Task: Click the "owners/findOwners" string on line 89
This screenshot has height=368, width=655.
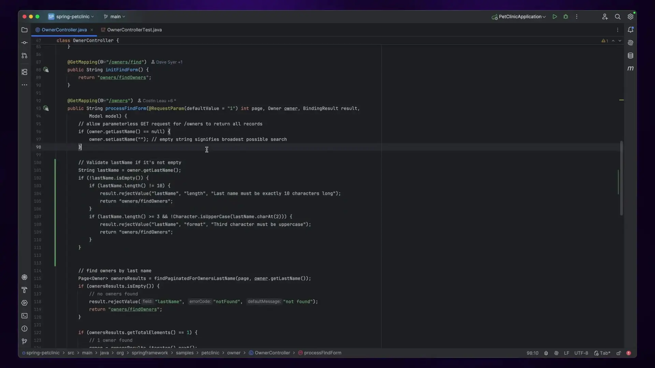Action: tap(123, 78)
